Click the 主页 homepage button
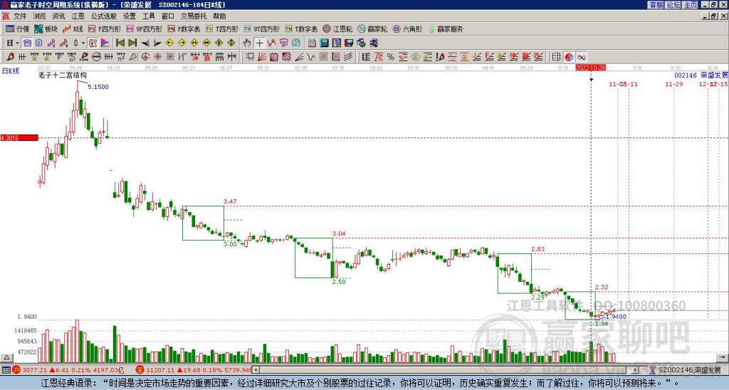Screen dimensions: 729x390 691,5
